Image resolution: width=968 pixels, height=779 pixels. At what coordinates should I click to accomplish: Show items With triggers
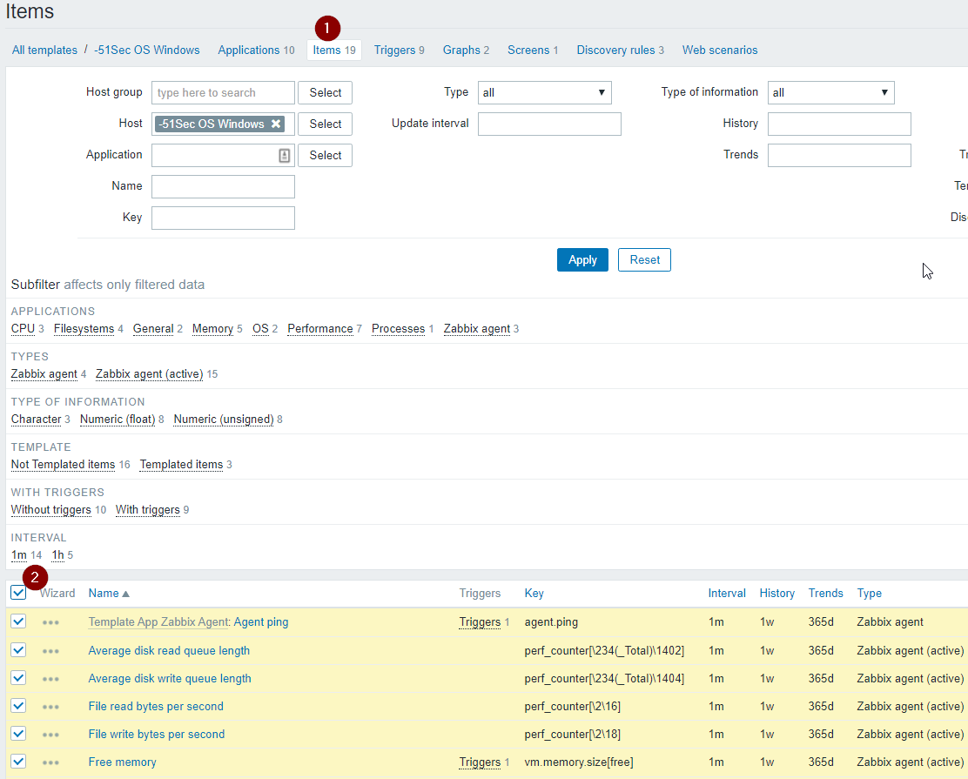[147, 510]
